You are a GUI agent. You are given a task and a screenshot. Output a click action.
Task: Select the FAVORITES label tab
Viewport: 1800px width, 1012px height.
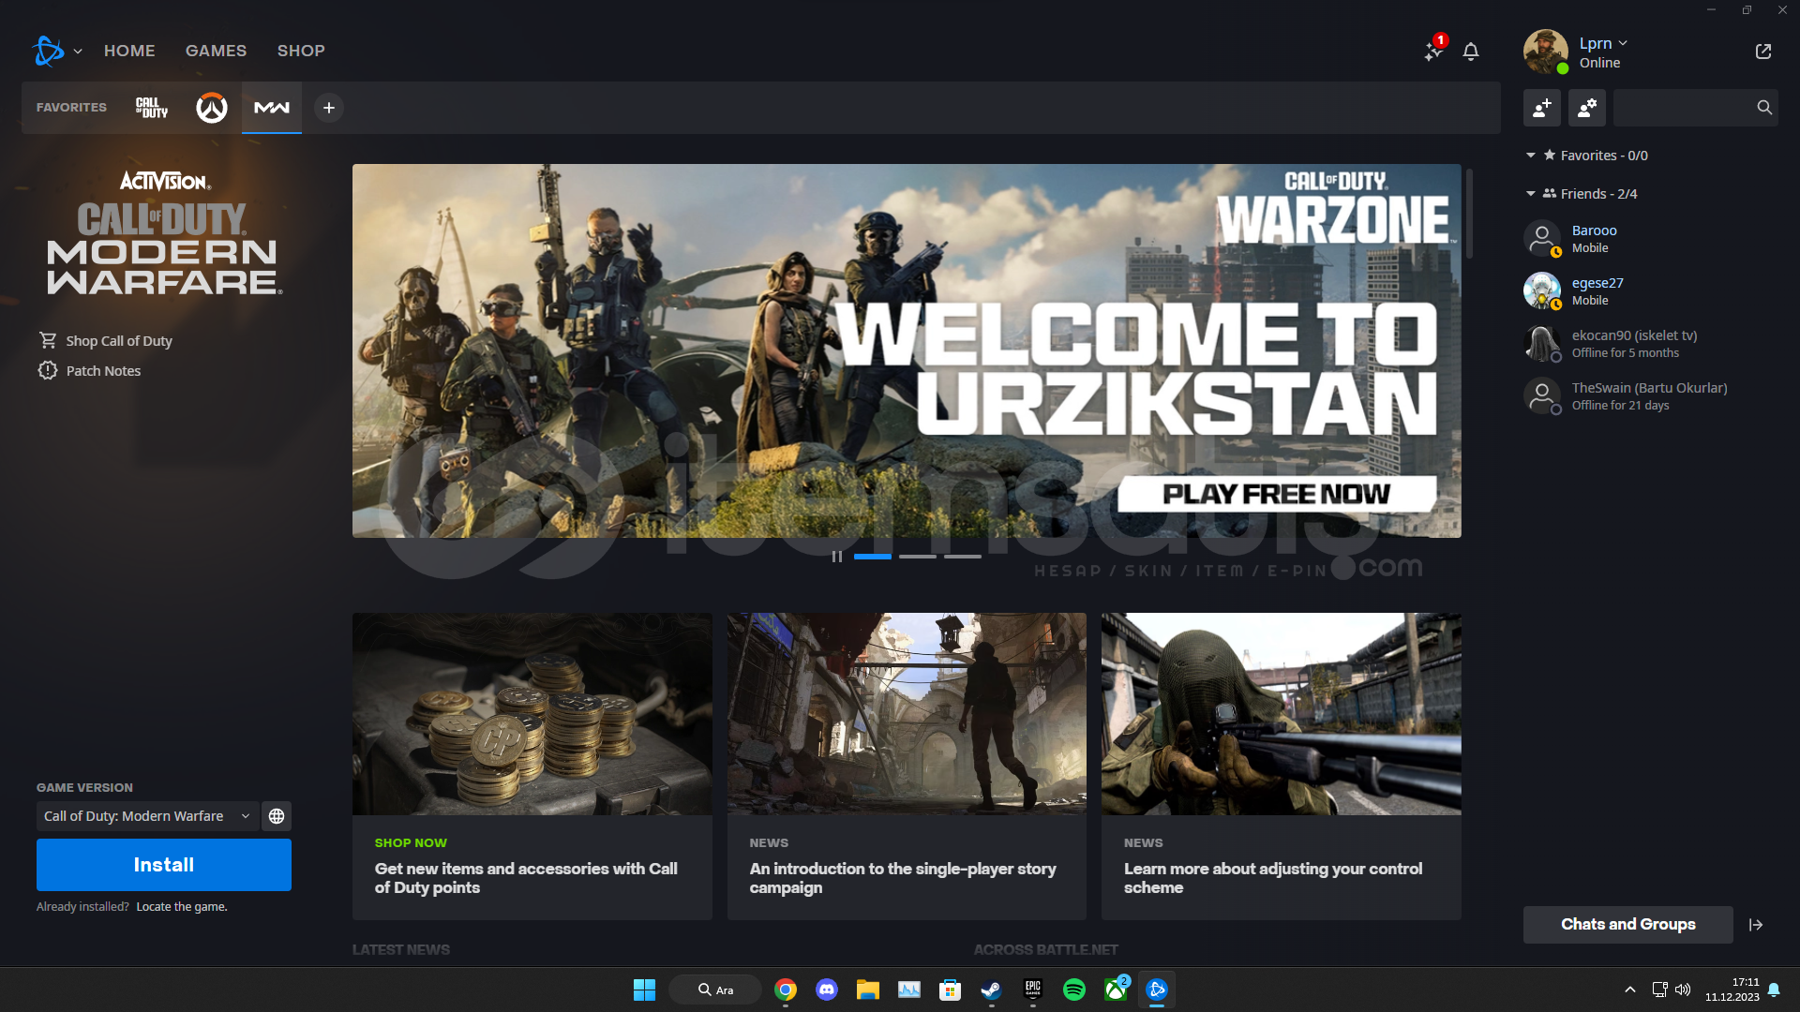click(x=71, y=108)
